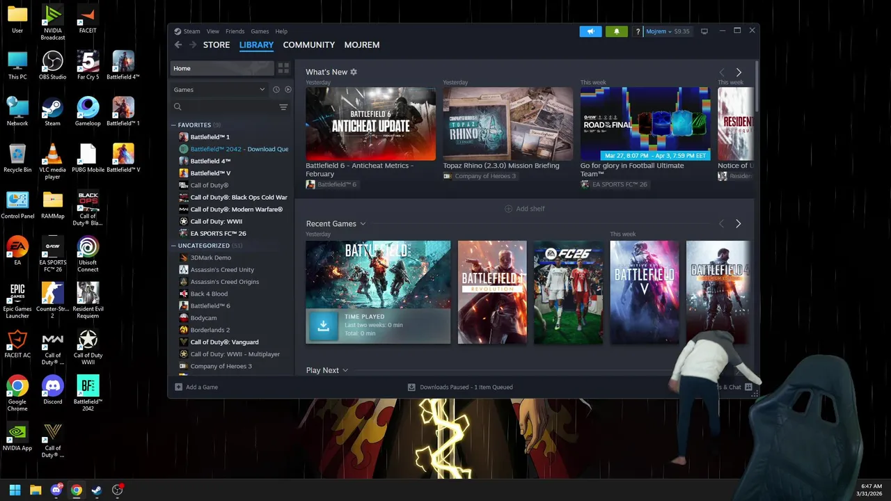
Task: Open the collections grid view icon
Action: pos(283,68)
